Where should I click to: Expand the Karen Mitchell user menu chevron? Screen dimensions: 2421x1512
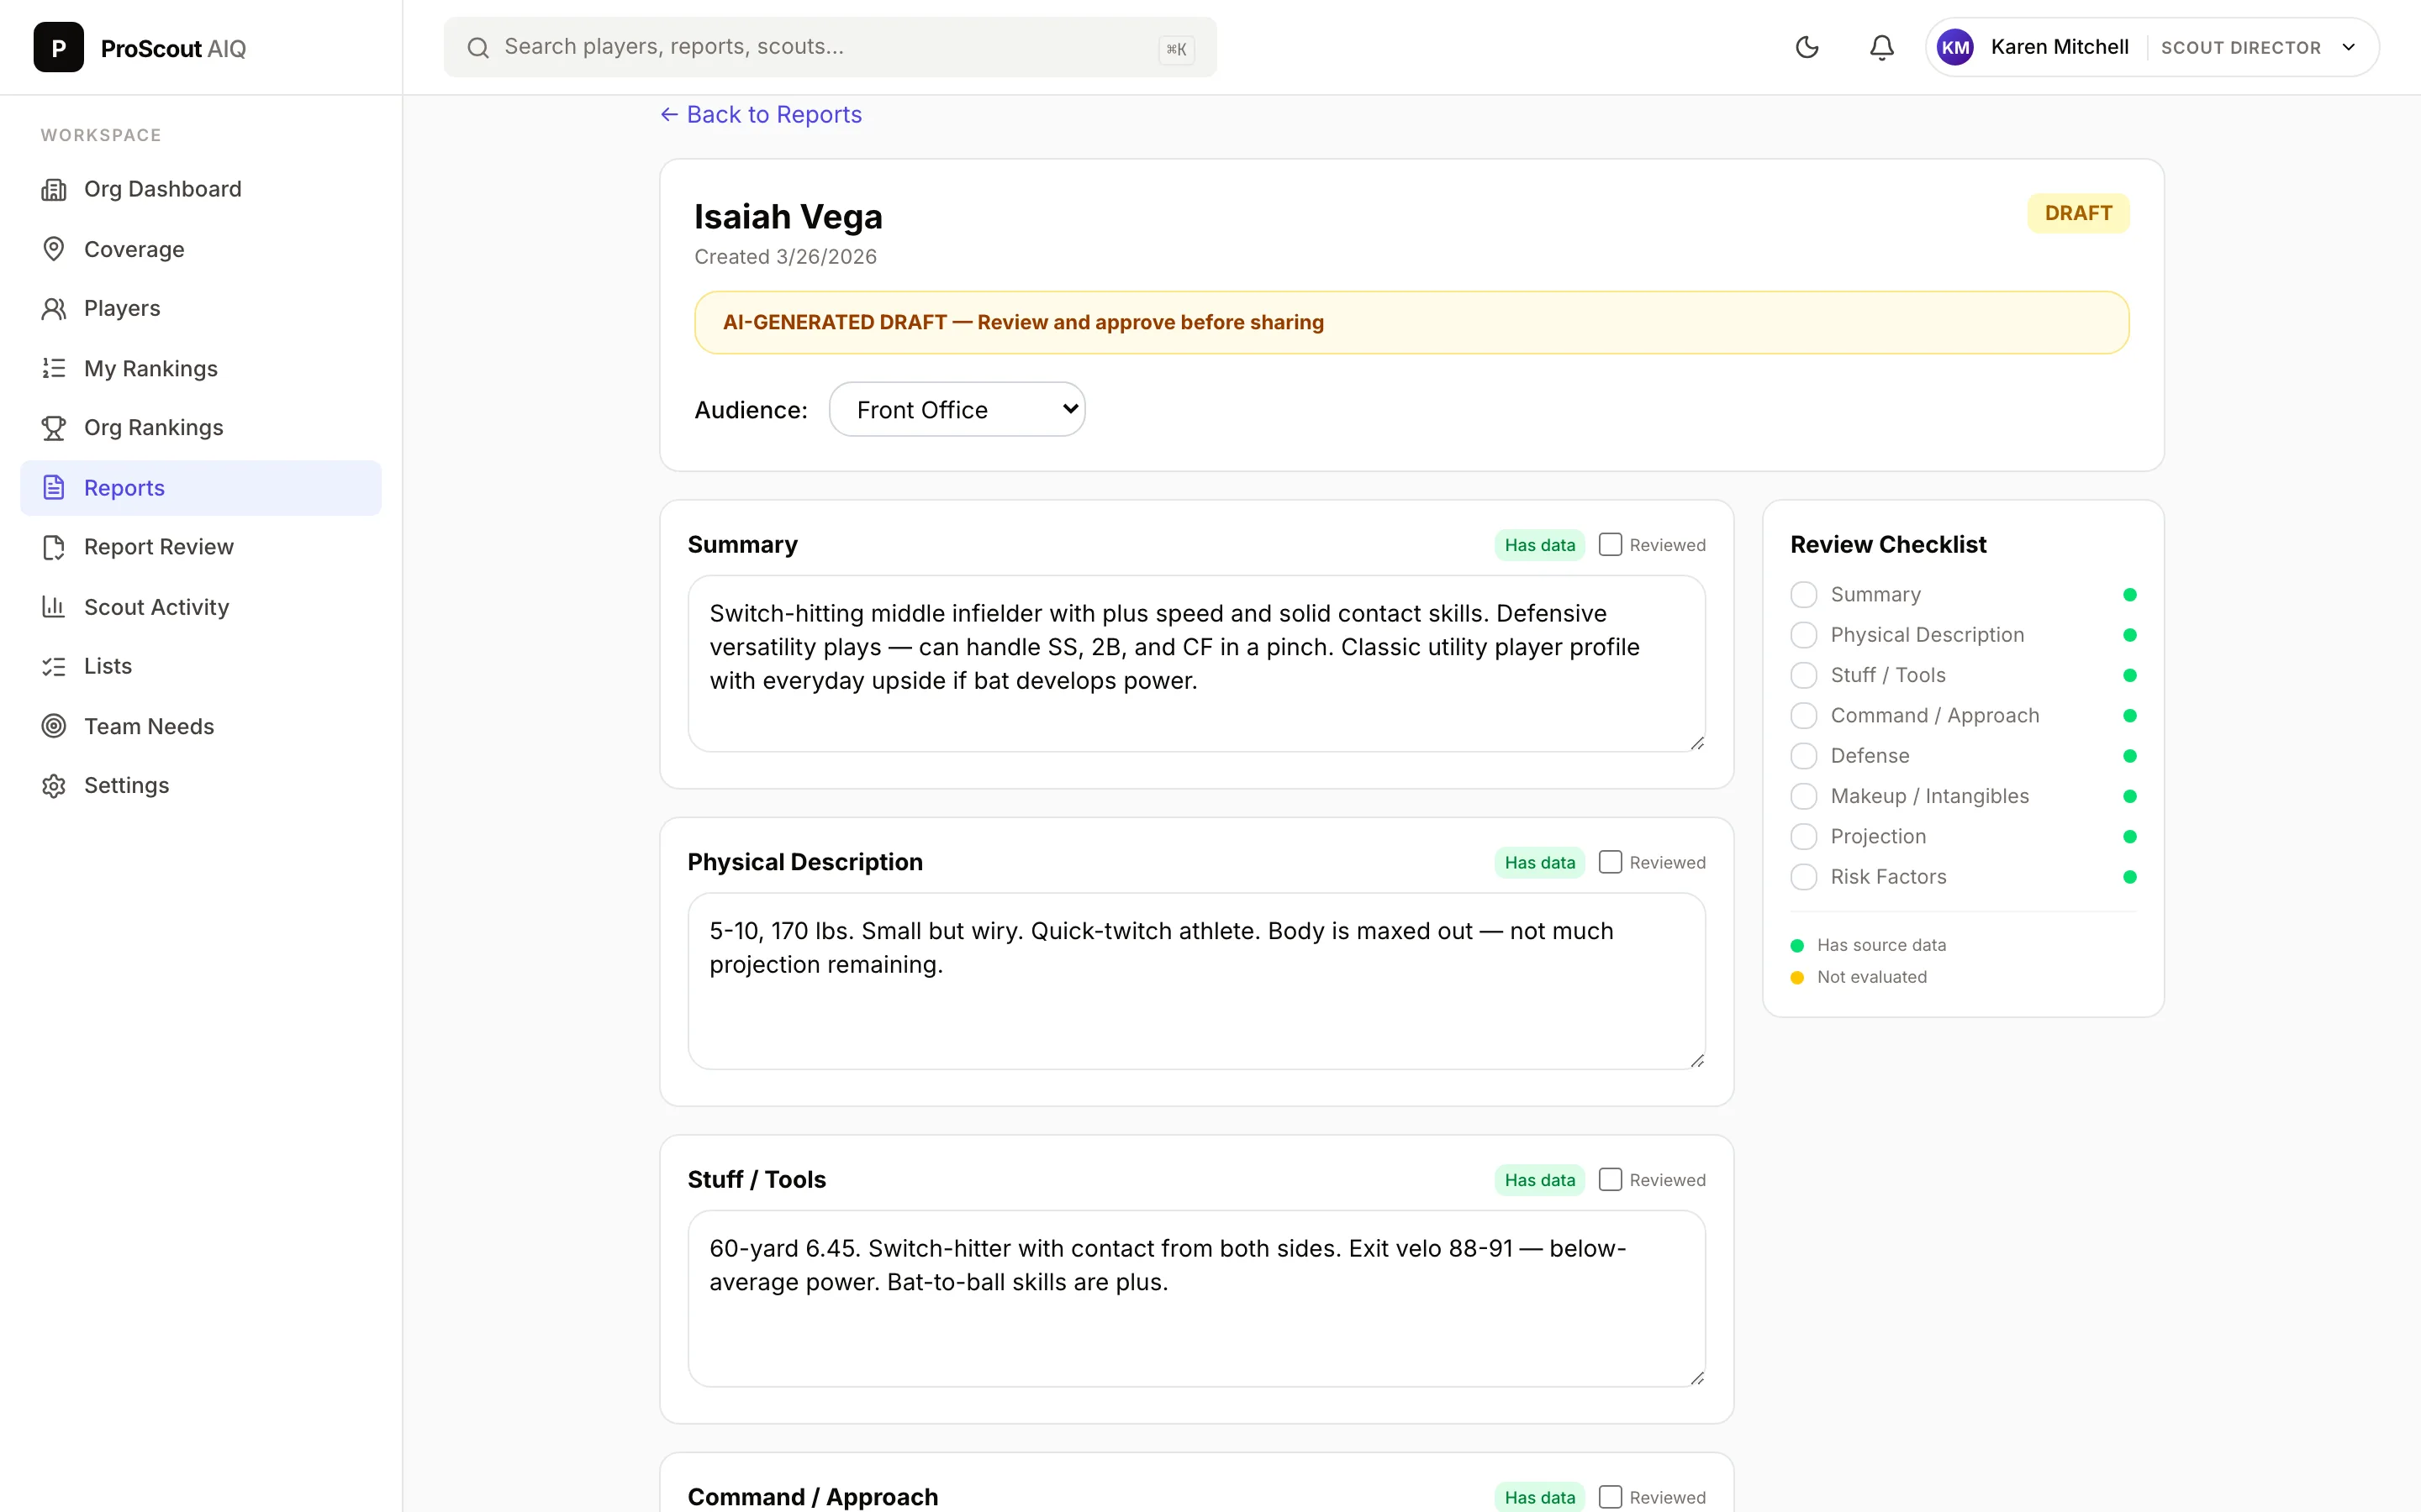pos(2349,47)
